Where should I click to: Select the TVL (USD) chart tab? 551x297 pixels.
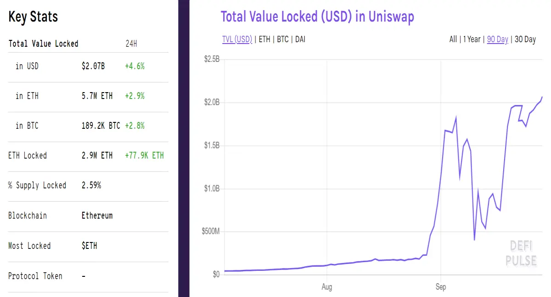pos(237,39)
